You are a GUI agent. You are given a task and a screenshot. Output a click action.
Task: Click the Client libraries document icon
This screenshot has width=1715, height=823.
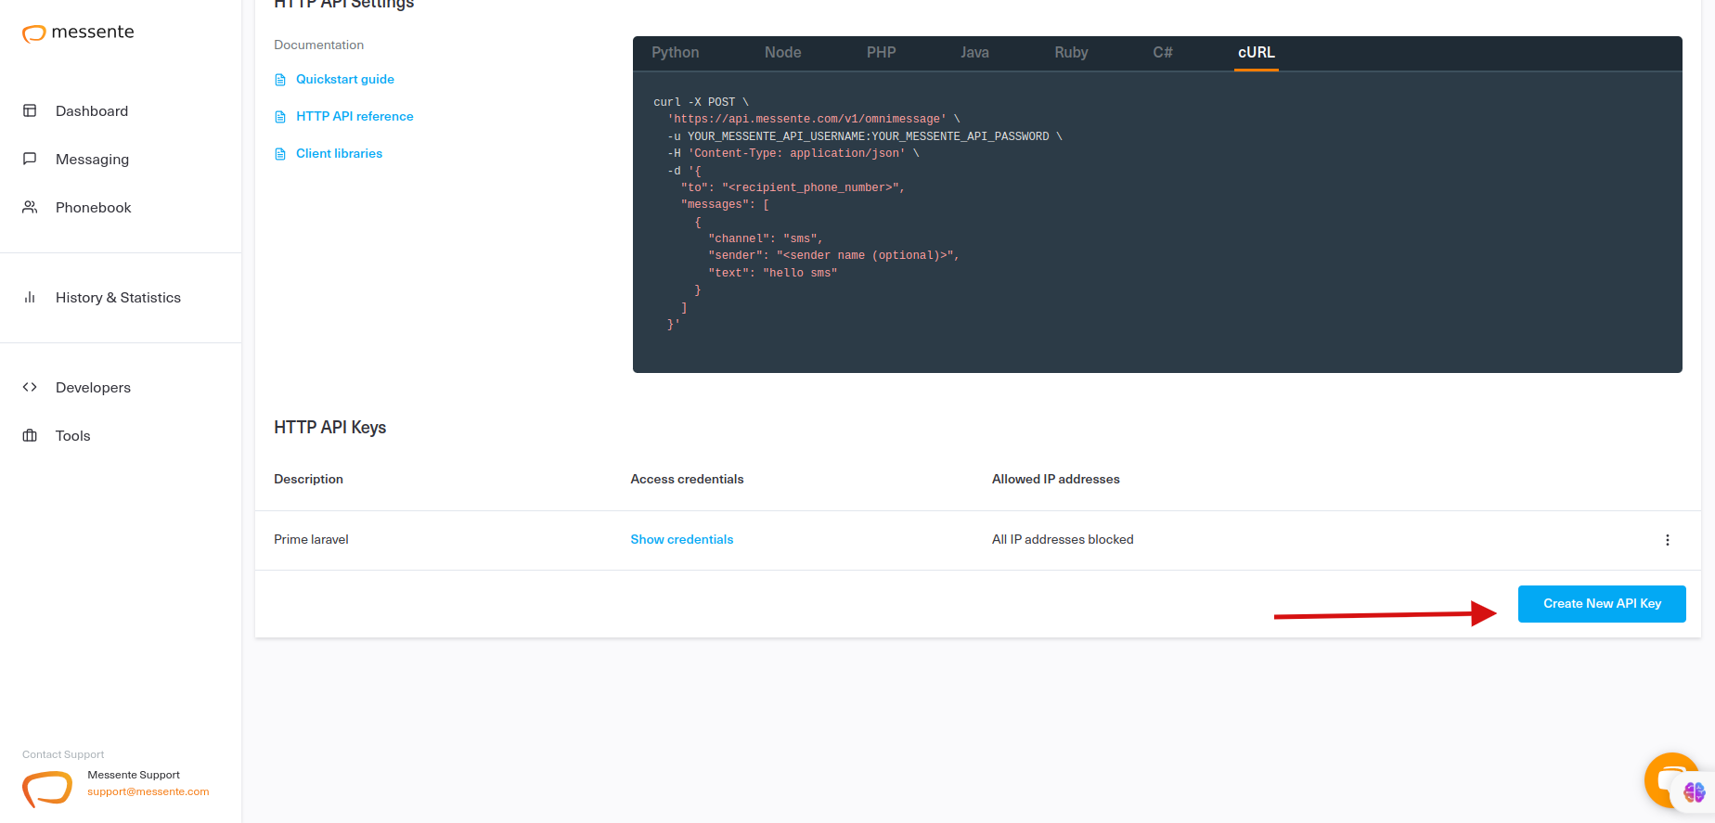[x=280, y=154]
